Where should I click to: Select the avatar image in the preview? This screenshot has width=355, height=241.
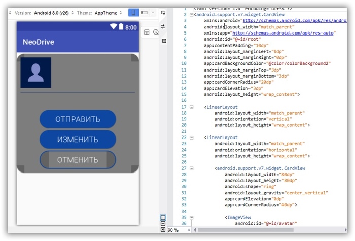tap(35, 73)
